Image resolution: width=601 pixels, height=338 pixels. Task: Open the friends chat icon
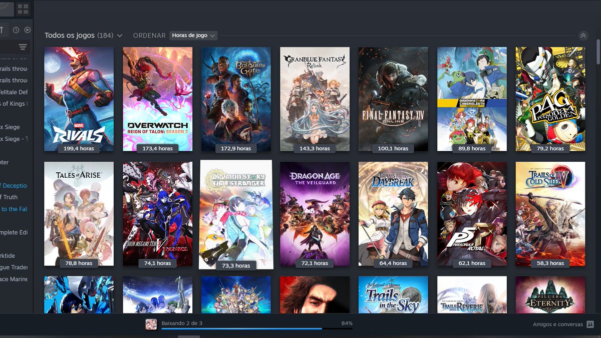(x=590, y=324)
